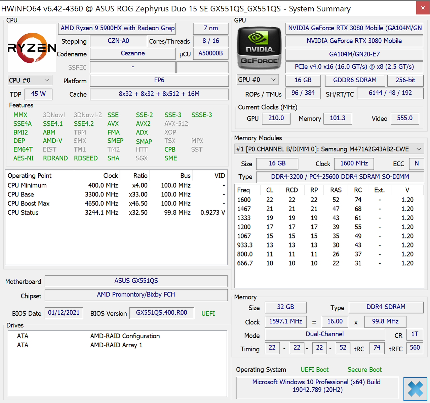The image size is (430, 403).
Task: Open the GPU #0 selector dropdown
Action: (258, 80)
